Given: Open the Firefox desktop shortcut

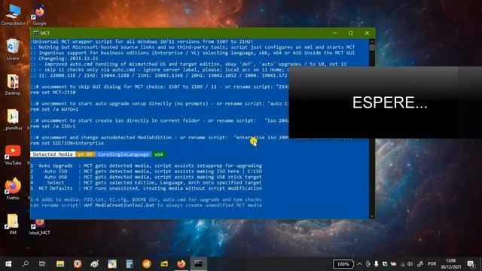Looking at the screenshot, I should (13, 189).
